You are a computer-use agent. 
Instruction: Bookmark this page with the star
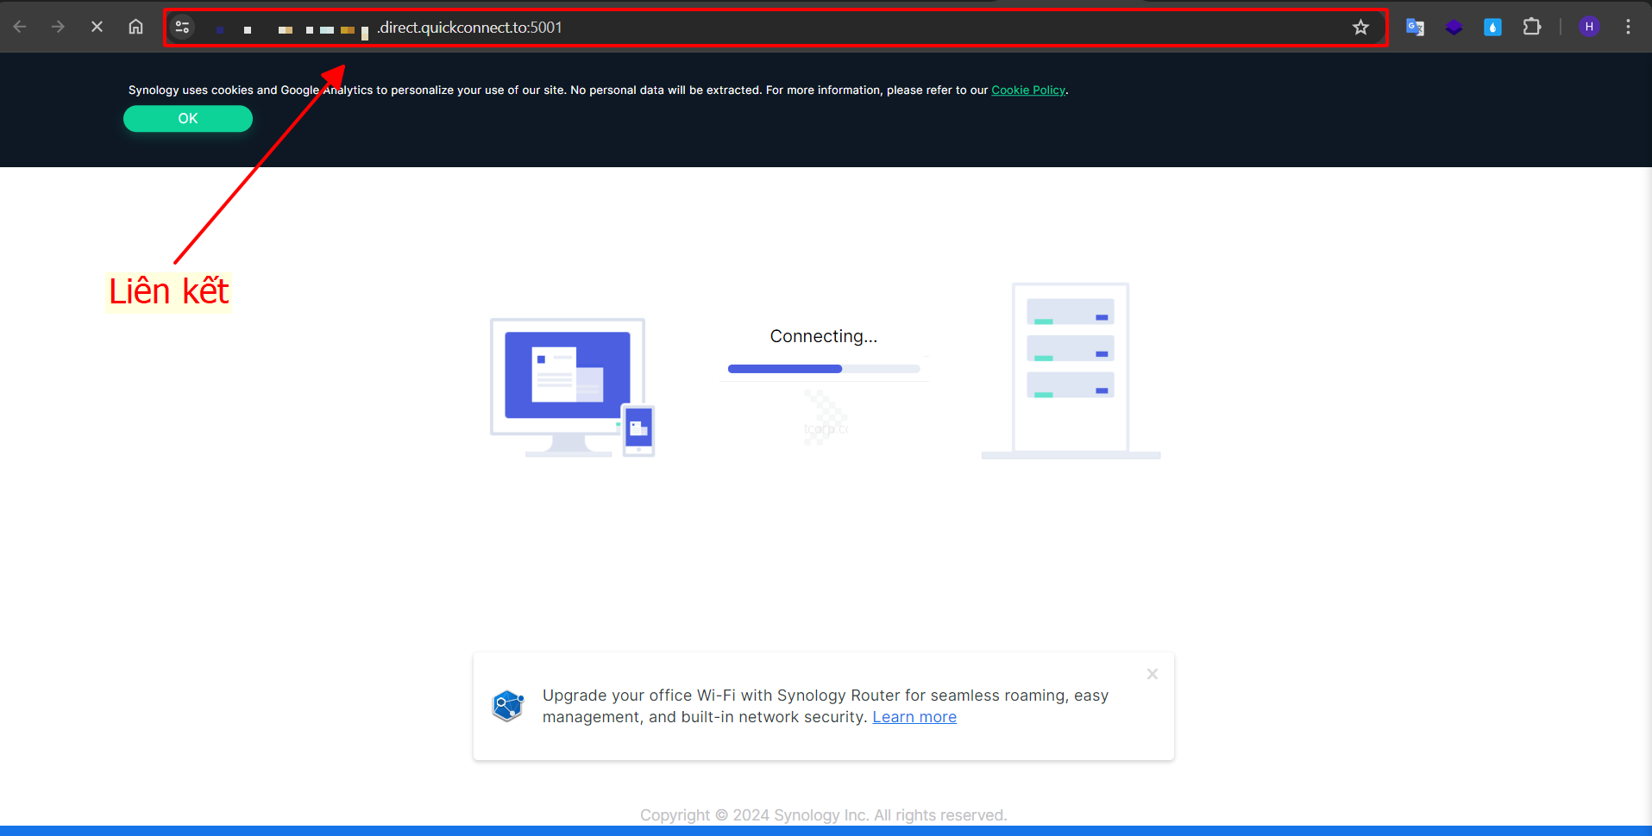(1360, 28)
